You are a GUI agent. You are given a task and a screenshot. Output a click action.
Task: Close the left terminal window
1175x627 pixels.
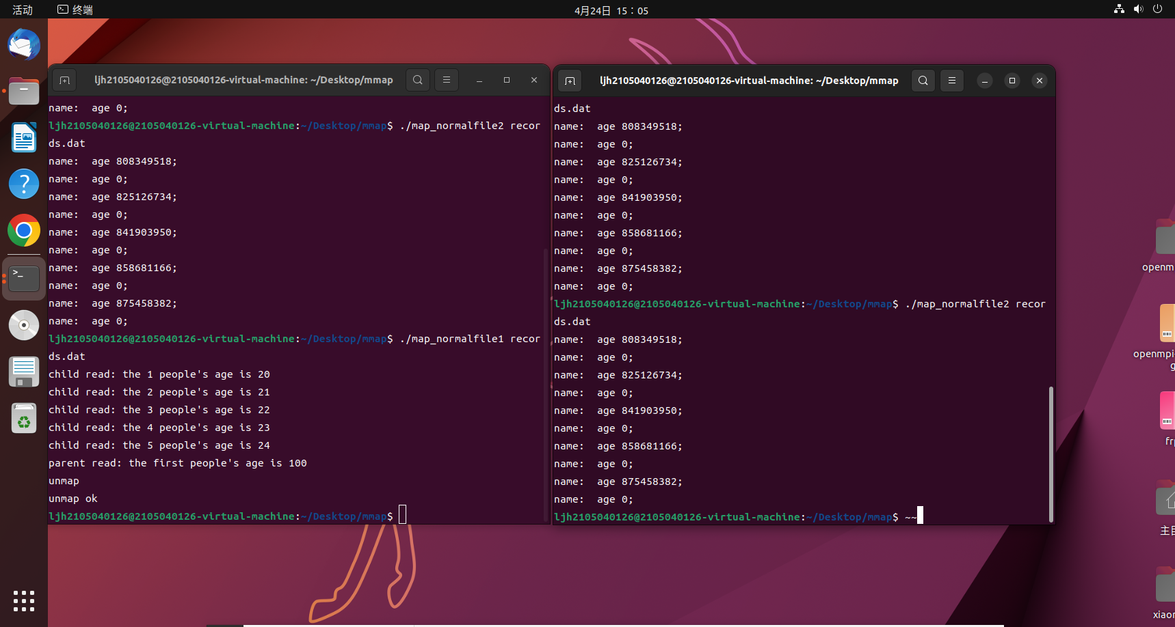point(534,80)
